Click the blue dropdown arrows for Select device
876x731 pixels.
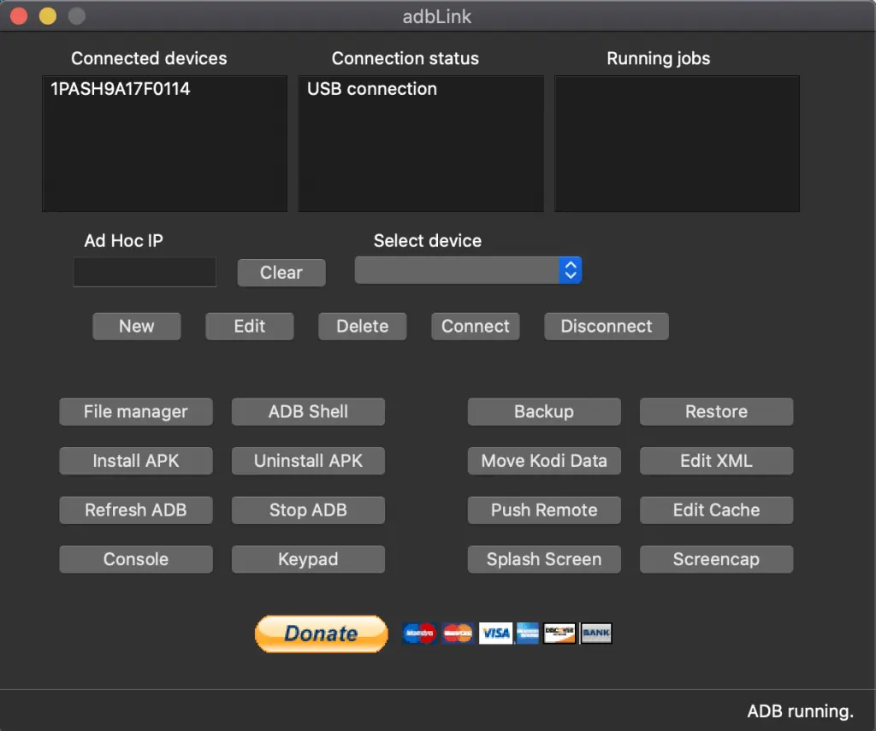[x=571, y=270]
